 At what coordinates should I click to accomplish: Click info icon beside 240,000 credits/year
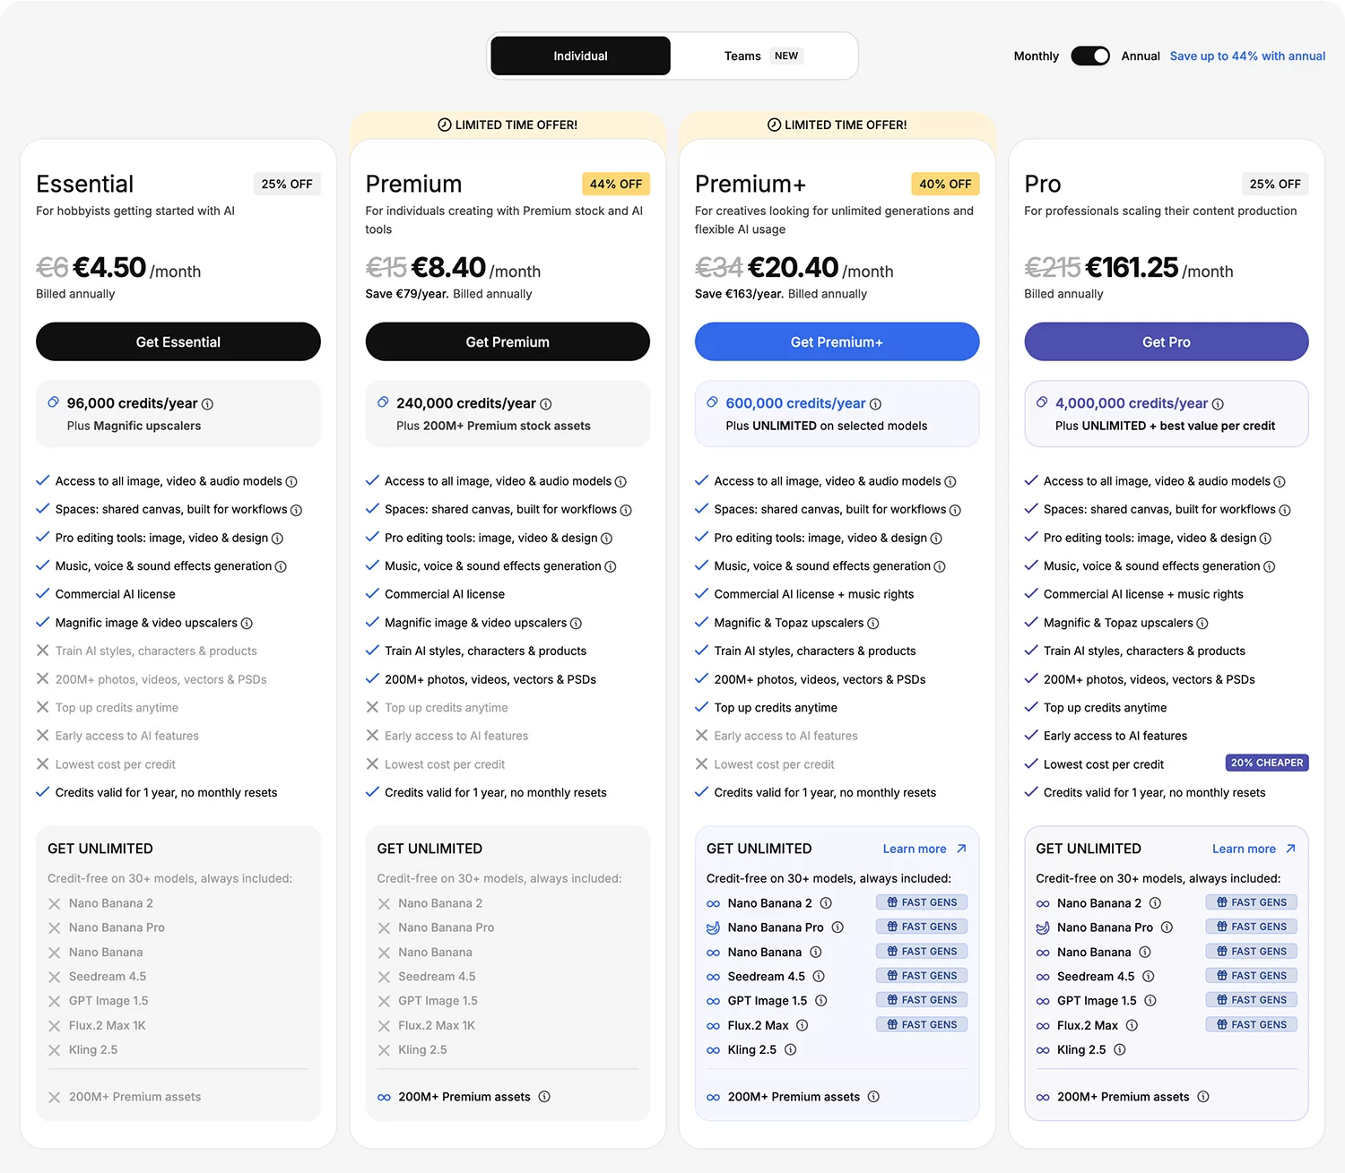[546, 404]
